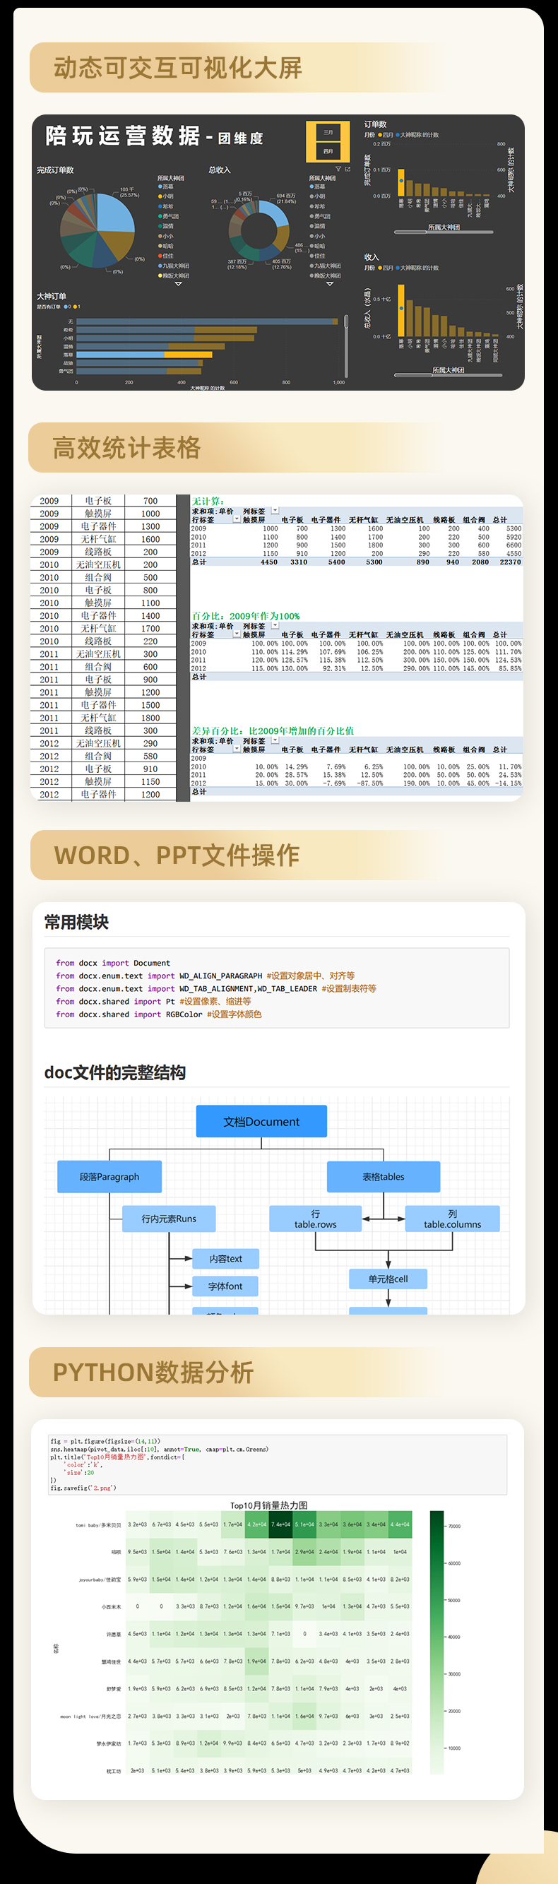The width and height of the screenshot is (558, 1884).
Task: Click code line 'from docx import Document'
Action: (112, 964)
